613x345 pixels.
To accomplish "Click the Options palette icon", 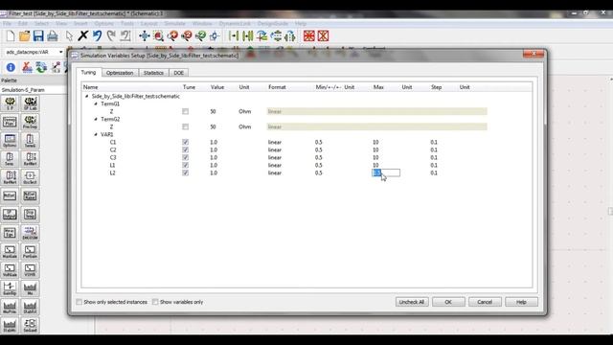I will click(x=10, y=141).
